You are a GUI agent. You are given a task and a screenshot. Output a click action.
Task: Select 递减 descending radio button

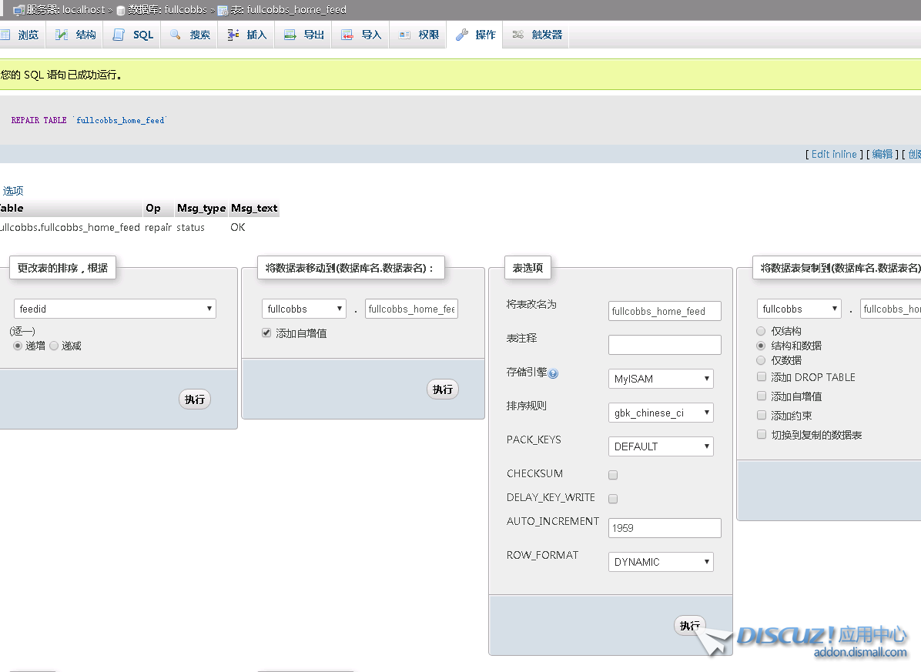click(x=54, y=346)
